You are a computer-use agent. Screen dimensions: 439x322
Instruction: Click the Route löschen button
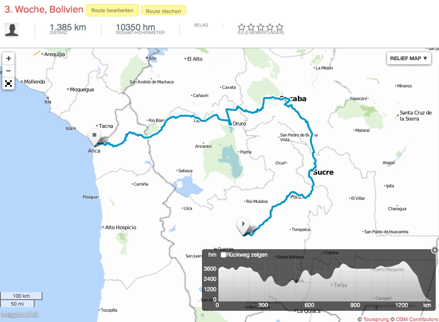pos(163,10)
